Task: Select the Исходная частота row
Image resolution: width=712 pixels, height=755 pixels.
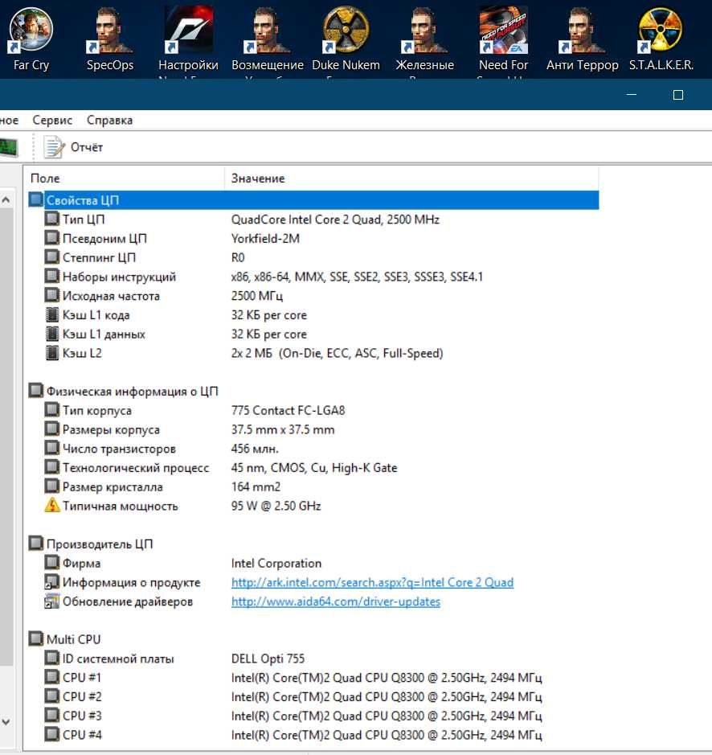Action: tap(313, 296)
